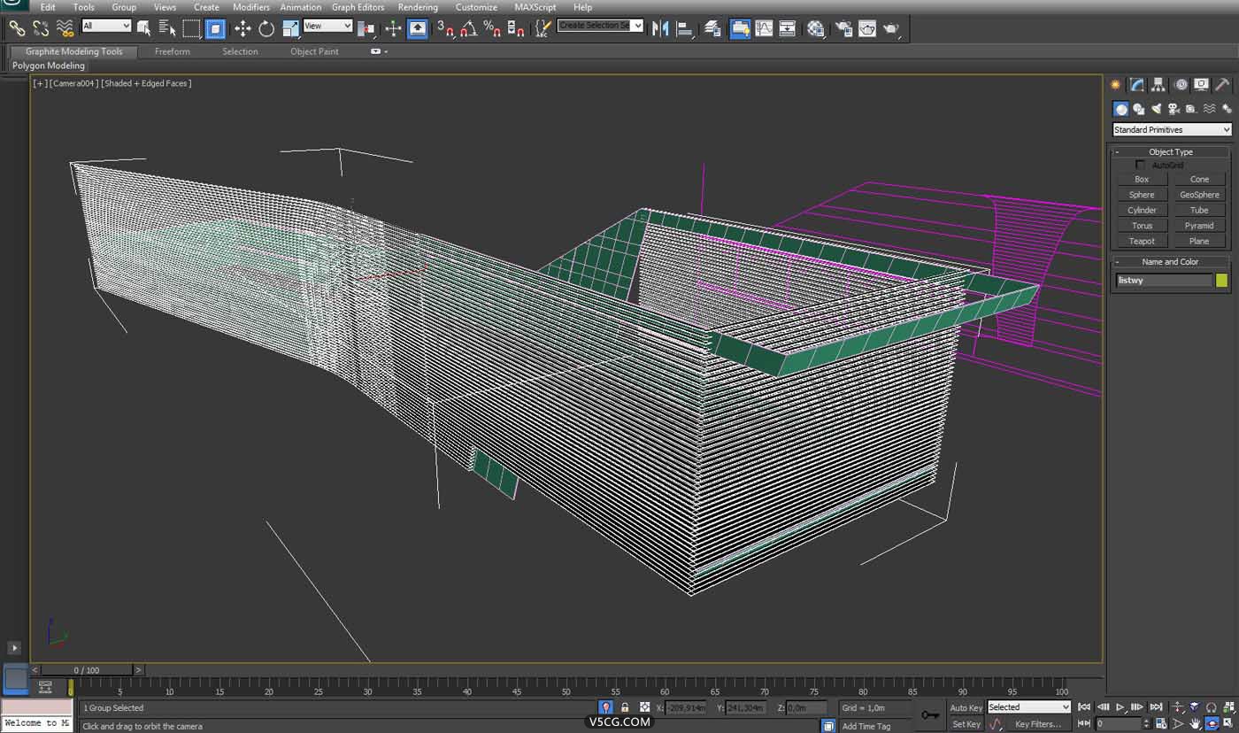
Task: Enable the AutoGrid checkbox
Action: click(1140, 166)
